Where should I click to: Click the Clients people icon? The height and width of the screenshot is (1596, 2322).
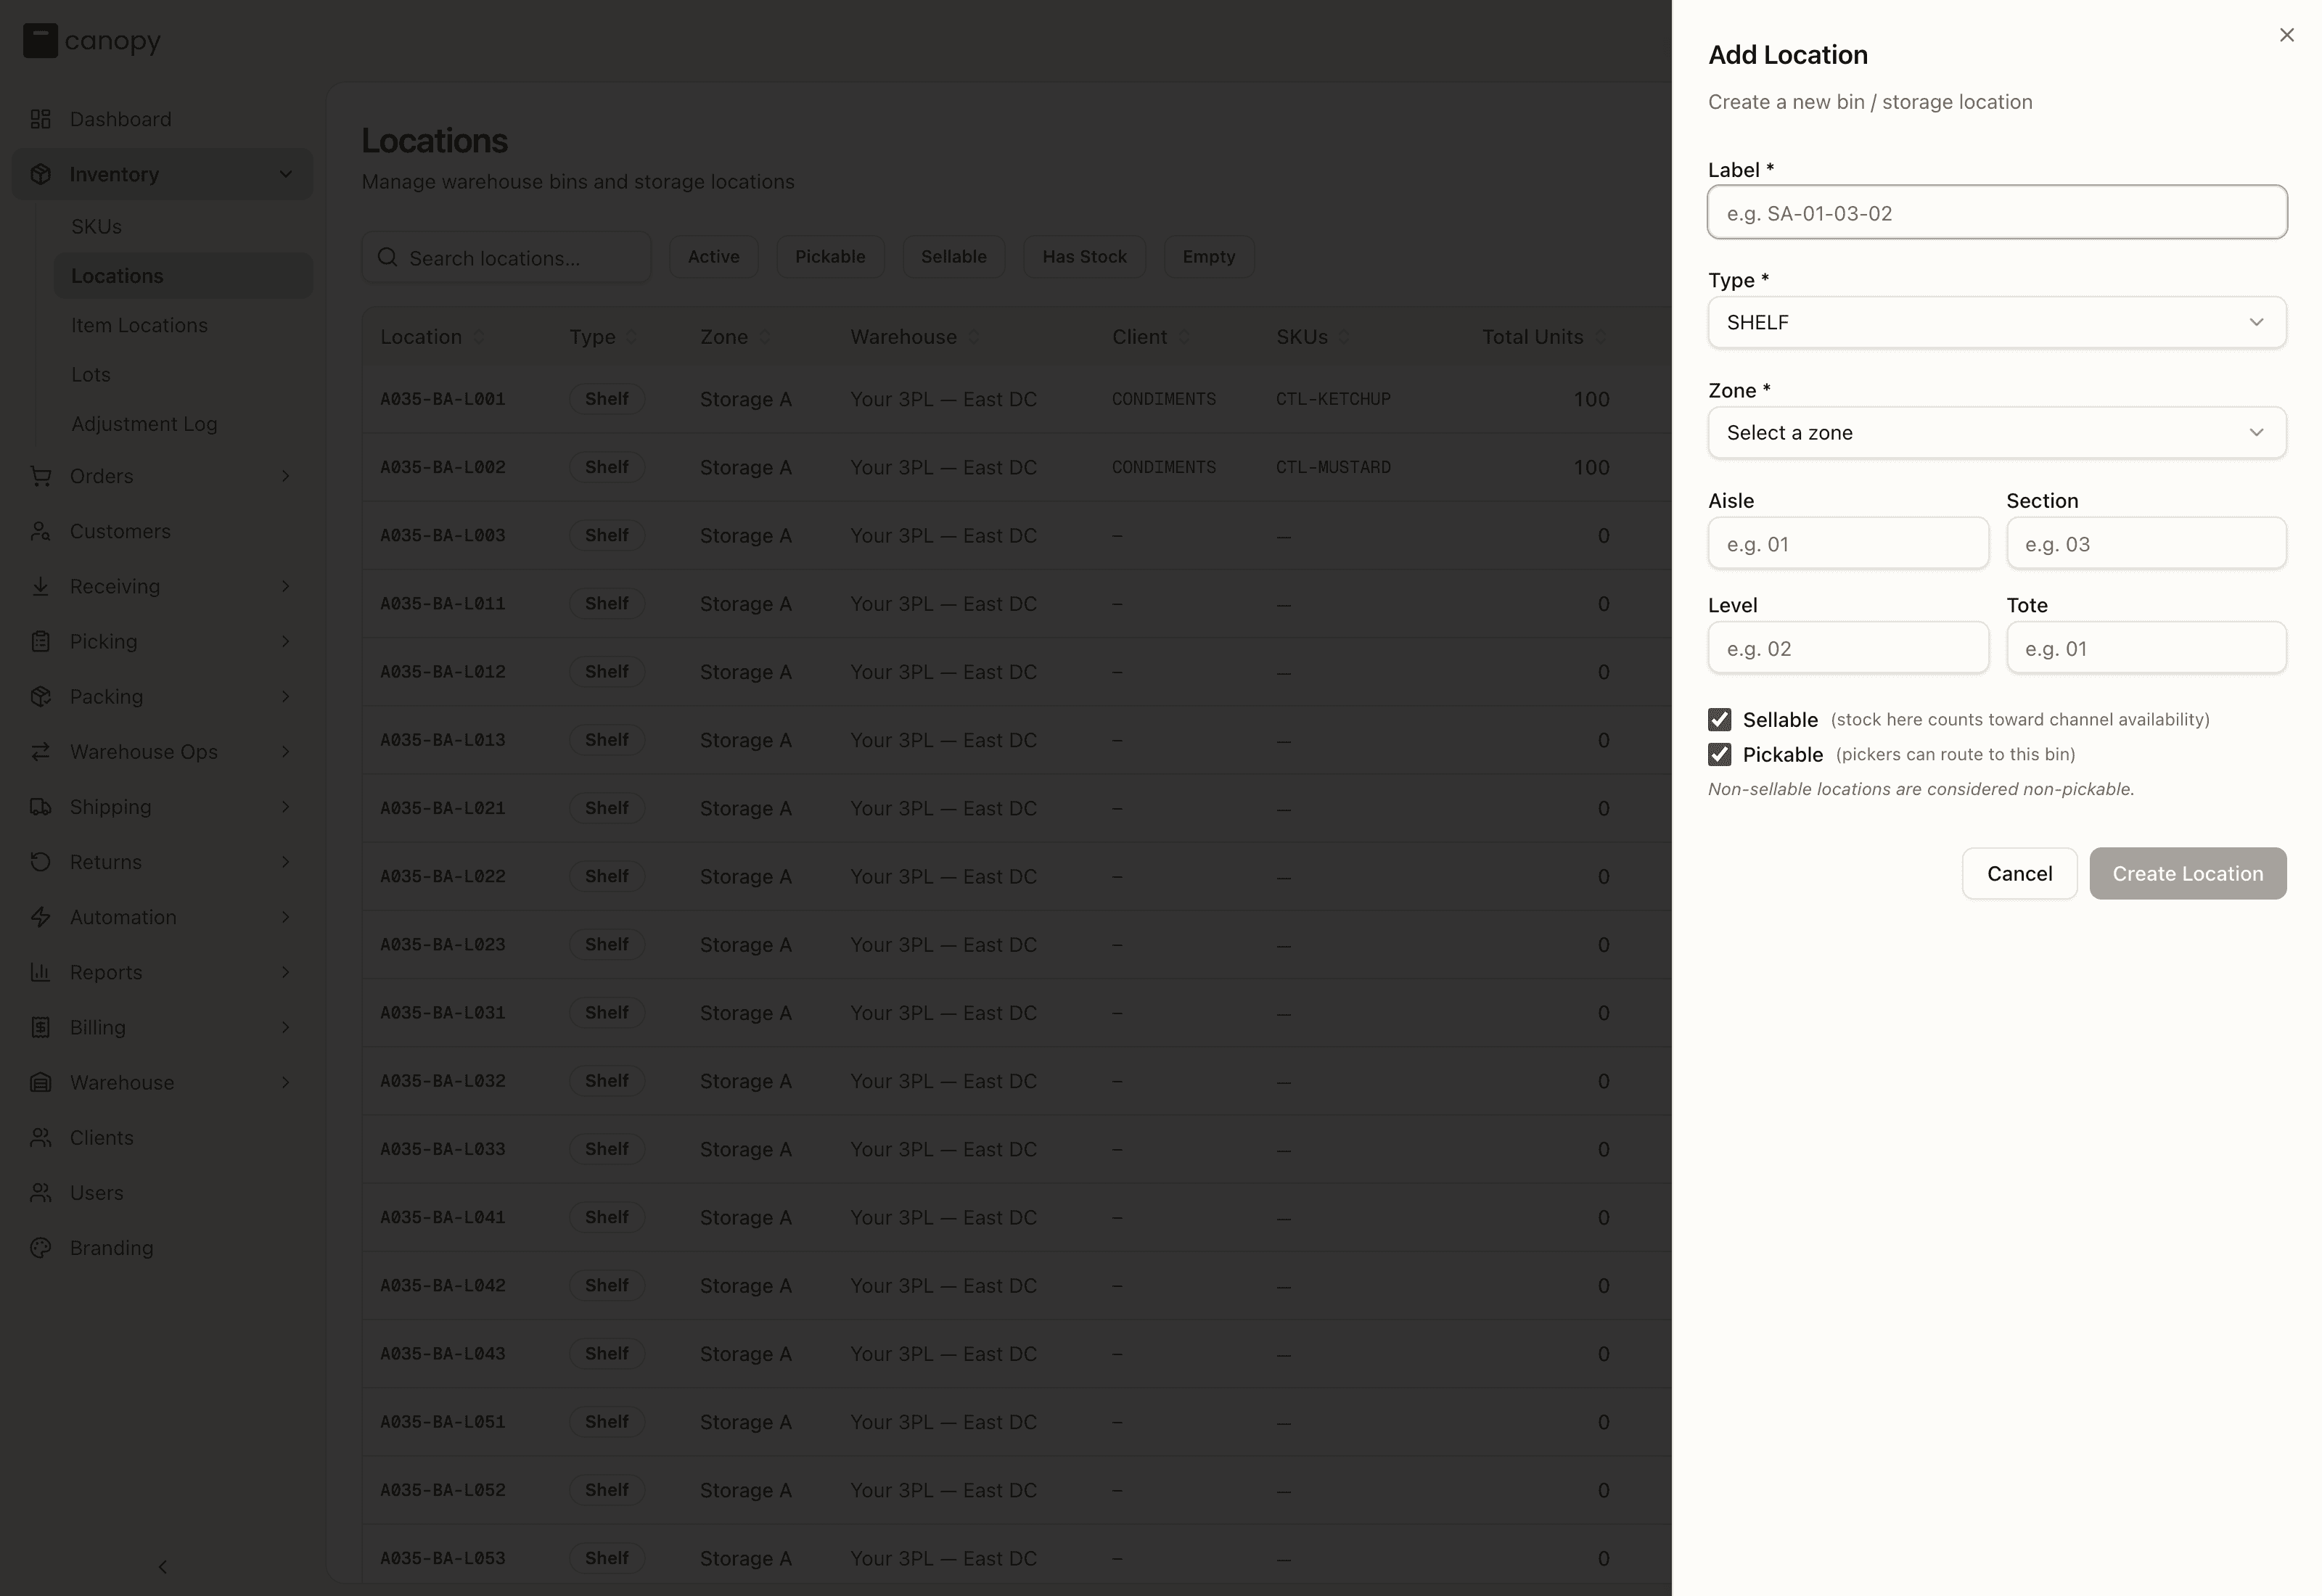pyautogui.click(x=40, y=1137)
